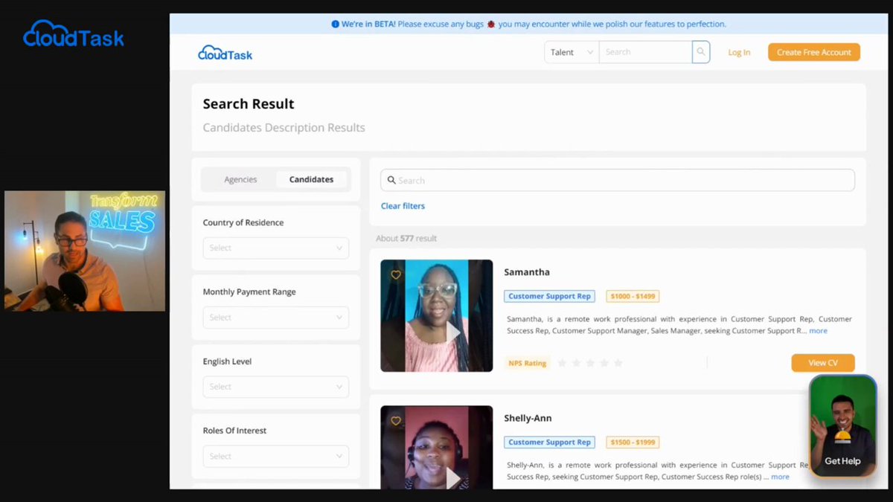Focus the candidates search box

click(x=618, y=180)
